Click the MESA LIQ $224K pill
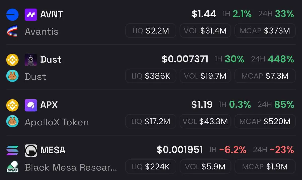 (x=151, y=167)
